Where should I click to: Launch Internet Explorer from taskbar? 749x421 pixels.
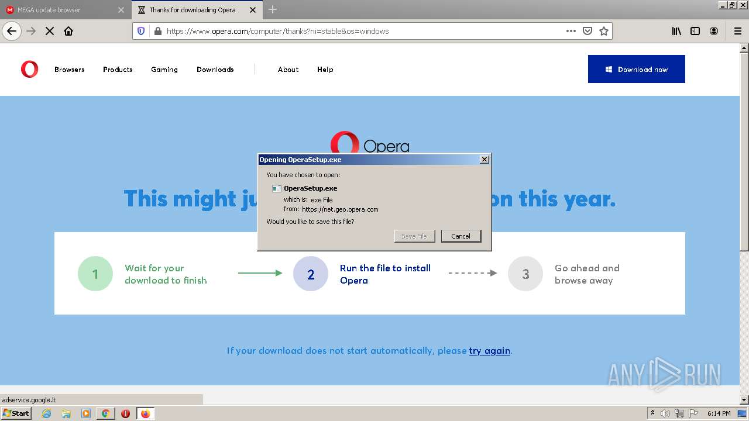(x=46, y=413)
